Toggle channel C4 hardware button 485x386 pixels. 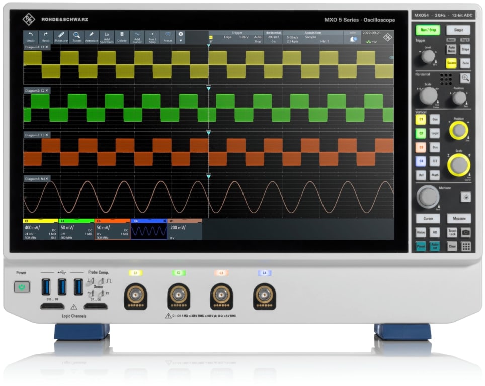[421, 161]
